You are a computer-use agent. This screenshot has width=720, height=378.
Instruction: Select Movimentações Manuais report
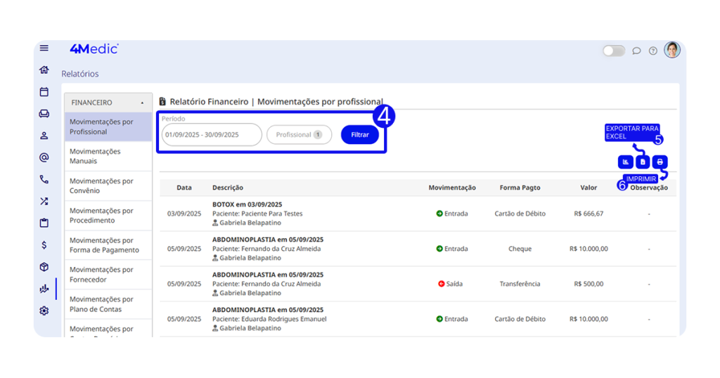108,156
